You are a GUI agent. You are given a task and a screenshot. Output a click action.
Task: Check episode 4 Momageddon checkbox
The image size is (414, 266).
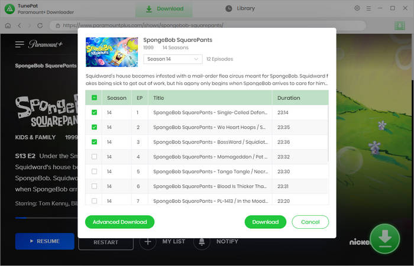point(94,157)
